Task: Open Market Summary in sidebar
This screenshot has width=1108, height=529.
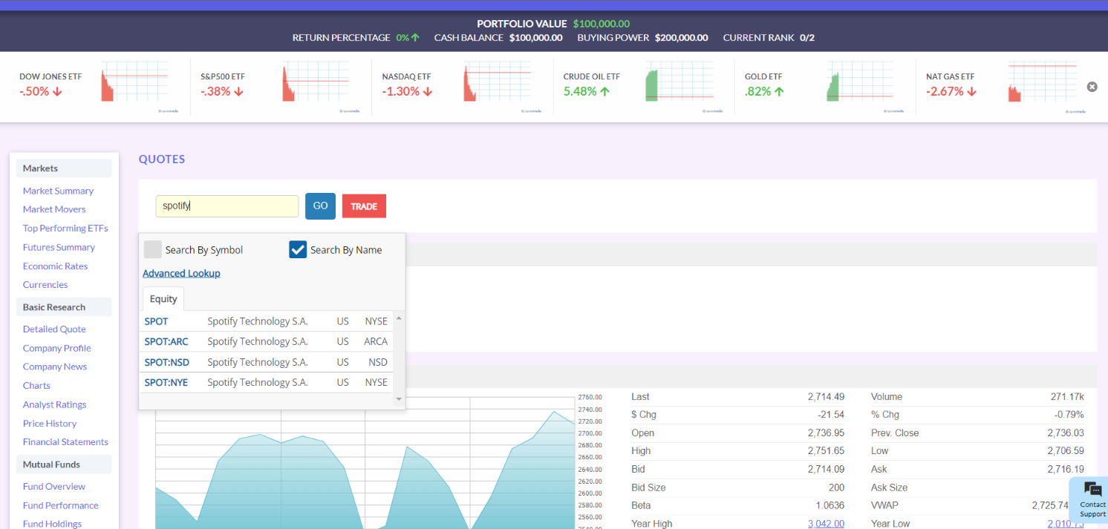Action: (x=58, y=191)
